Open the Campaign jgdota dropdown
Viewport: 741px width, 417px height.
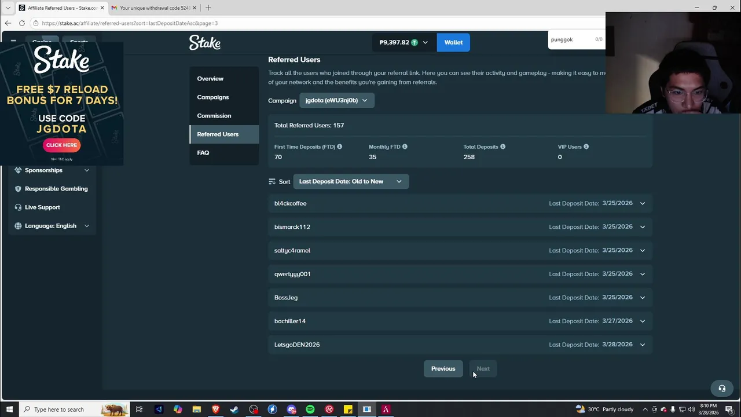(x=337, y=100)
